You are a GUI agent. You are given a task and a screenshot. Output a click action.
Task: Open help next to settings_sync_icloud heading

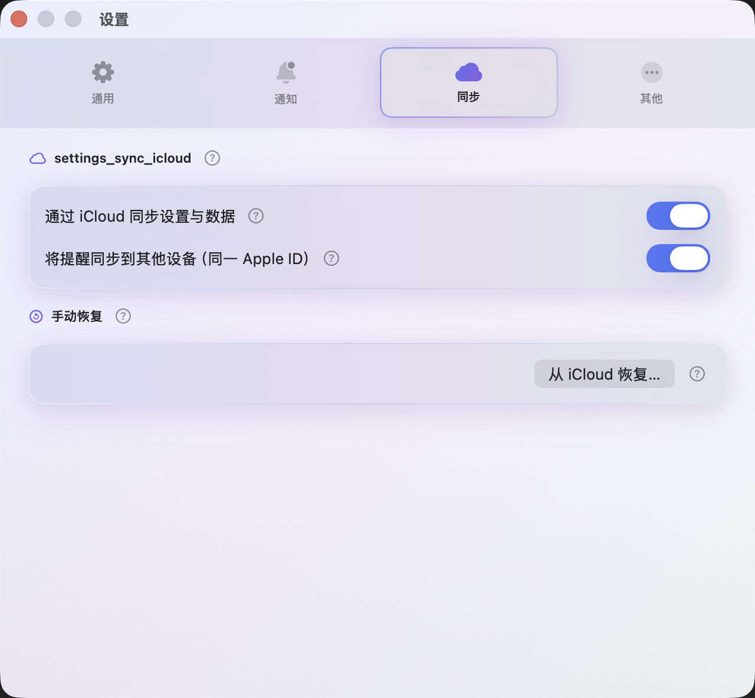(212, 158)
